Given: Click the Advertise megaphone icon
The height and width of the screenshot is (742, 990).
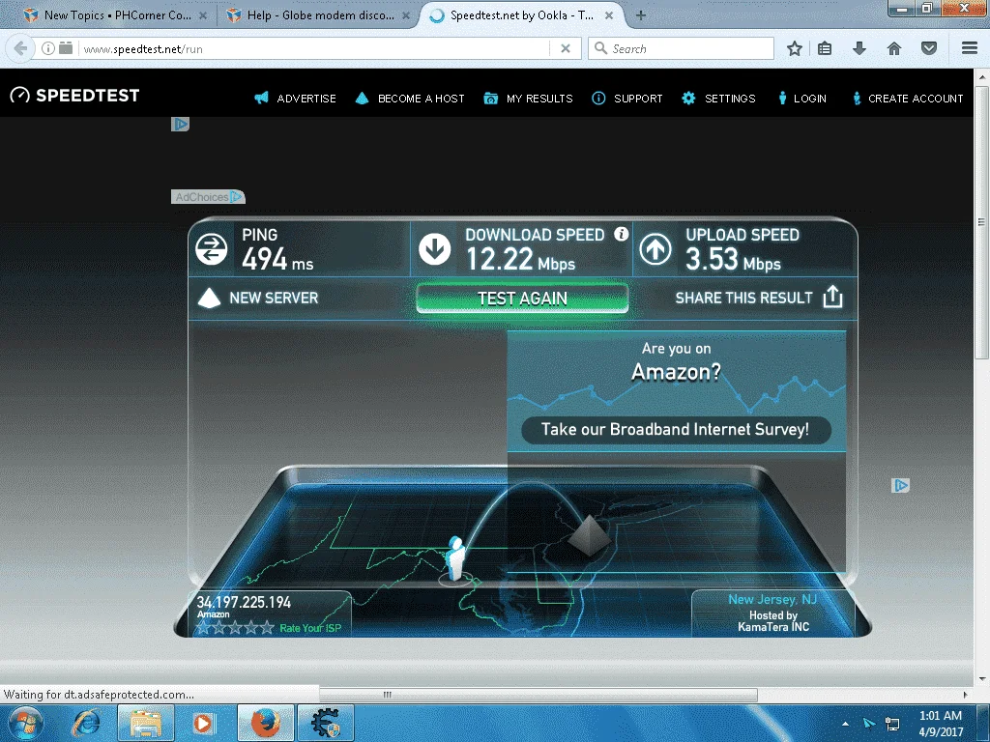Looking at the screenshot, I should tap(261, 98).
